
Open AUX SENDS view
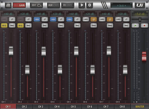tap(54, 5)
